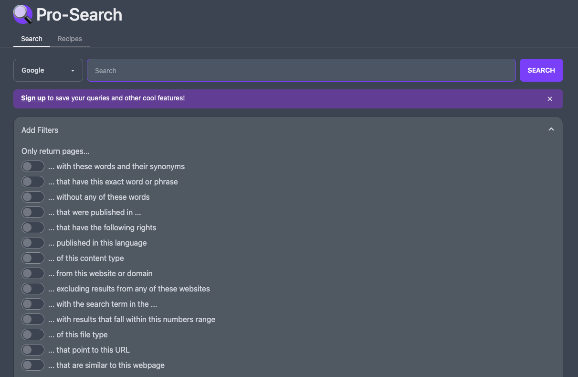Click inside the Search input field
The width and height of the screenshot is (578, 377).
point(301,70)
